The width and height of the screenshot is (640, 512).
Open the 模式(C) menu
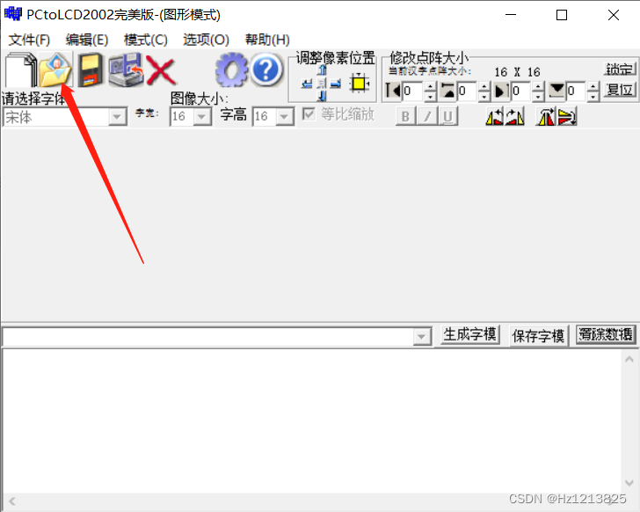(x=146, y=40)
